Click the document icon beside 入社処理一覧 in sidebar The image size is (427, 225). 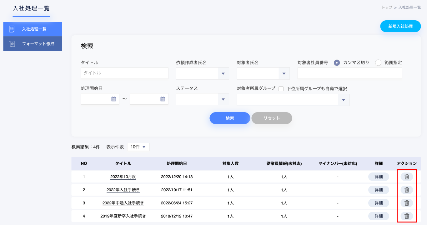click(12, 29)
